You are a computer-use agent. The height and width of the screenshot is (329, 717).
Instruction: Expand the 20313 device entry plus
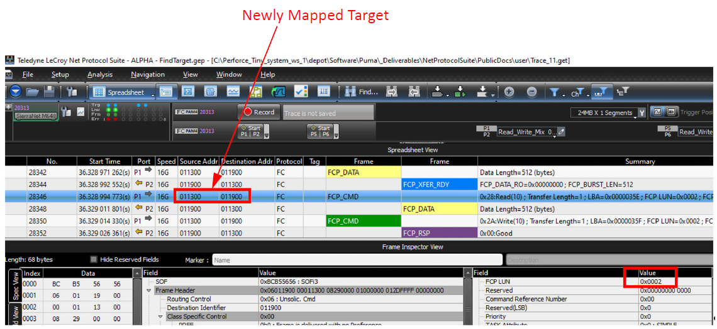click(x=8, y=107)
